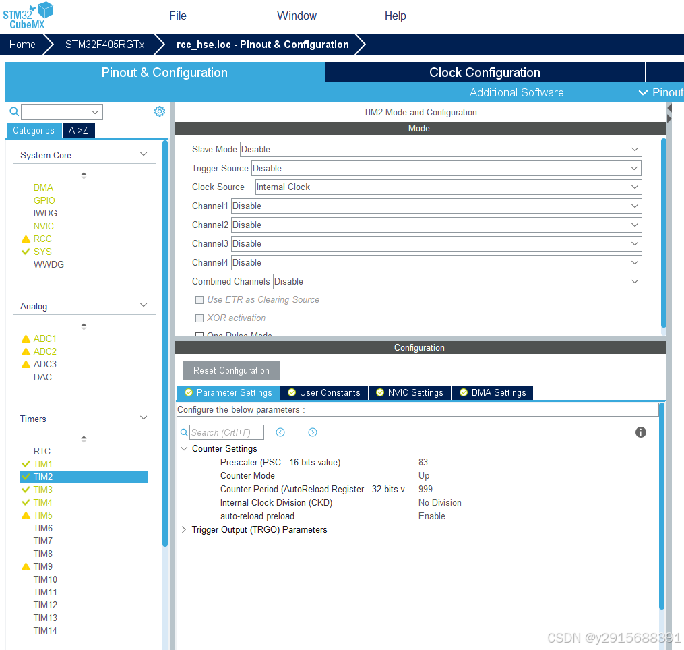This screenshot has height=650, width=684.
Task: Open the Slave Mode dropdown
Action: point(441,149)
